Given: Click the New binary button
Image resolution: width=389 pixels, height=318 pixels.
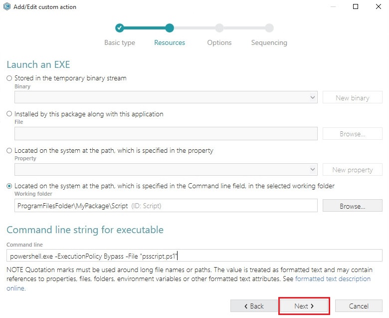Looking at the screenshot, I should (352, 97).
